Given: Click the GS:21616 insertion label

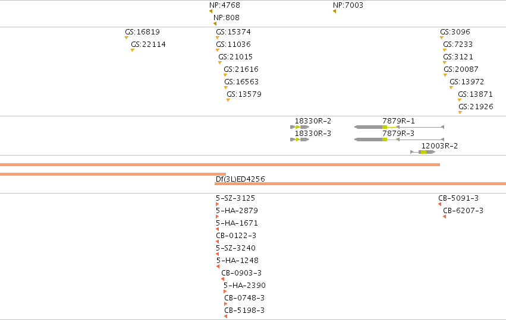Looking at the screenshot, I should (241, 69).
